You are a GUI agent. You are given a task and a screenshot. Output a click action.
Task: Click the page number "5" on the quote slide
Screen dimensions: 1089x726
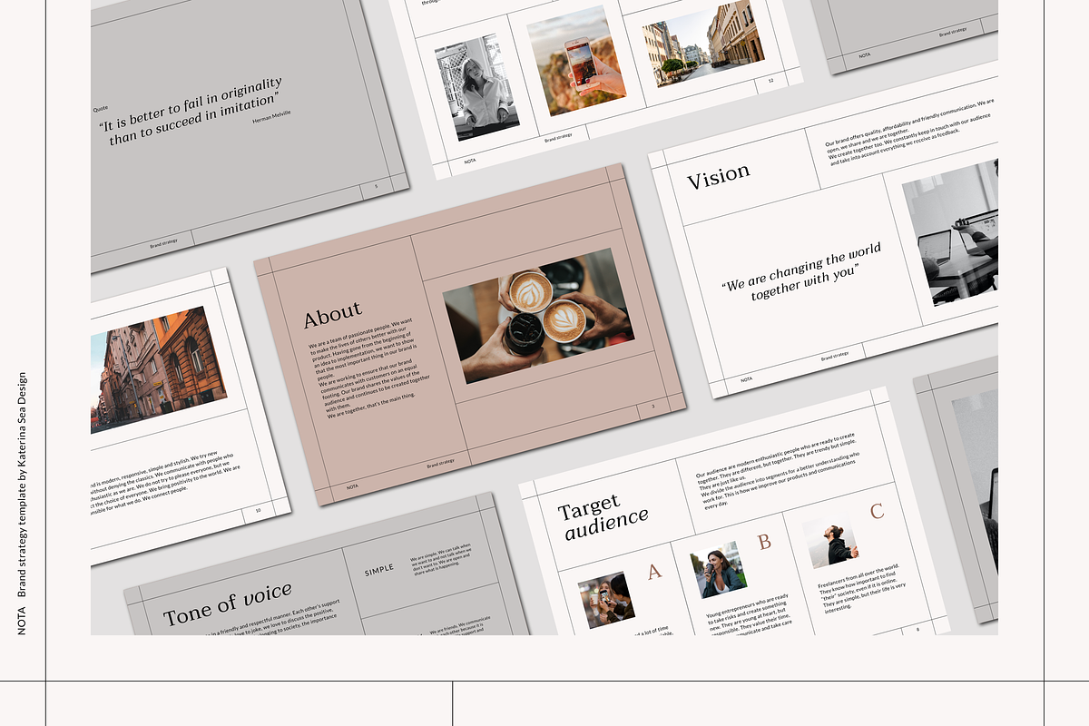[376, 187]
